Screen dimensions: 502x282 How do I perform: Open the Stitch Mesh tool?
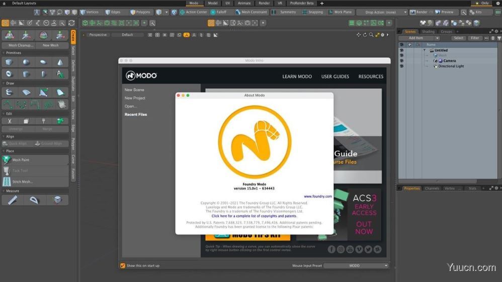(x=35, y=181)
